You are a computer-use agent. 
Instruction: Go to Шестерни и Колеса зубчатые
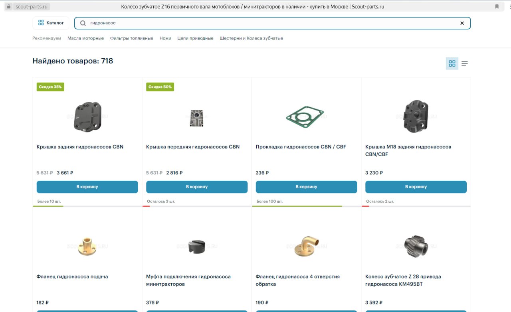coord(251,38)
